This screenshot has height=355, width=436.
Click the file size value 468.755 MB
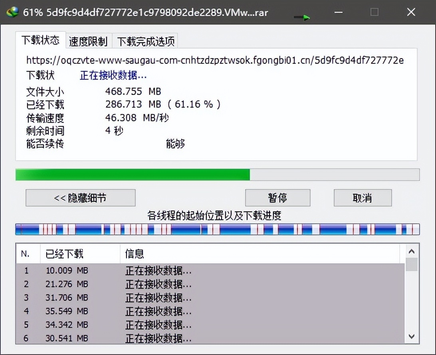133,91
